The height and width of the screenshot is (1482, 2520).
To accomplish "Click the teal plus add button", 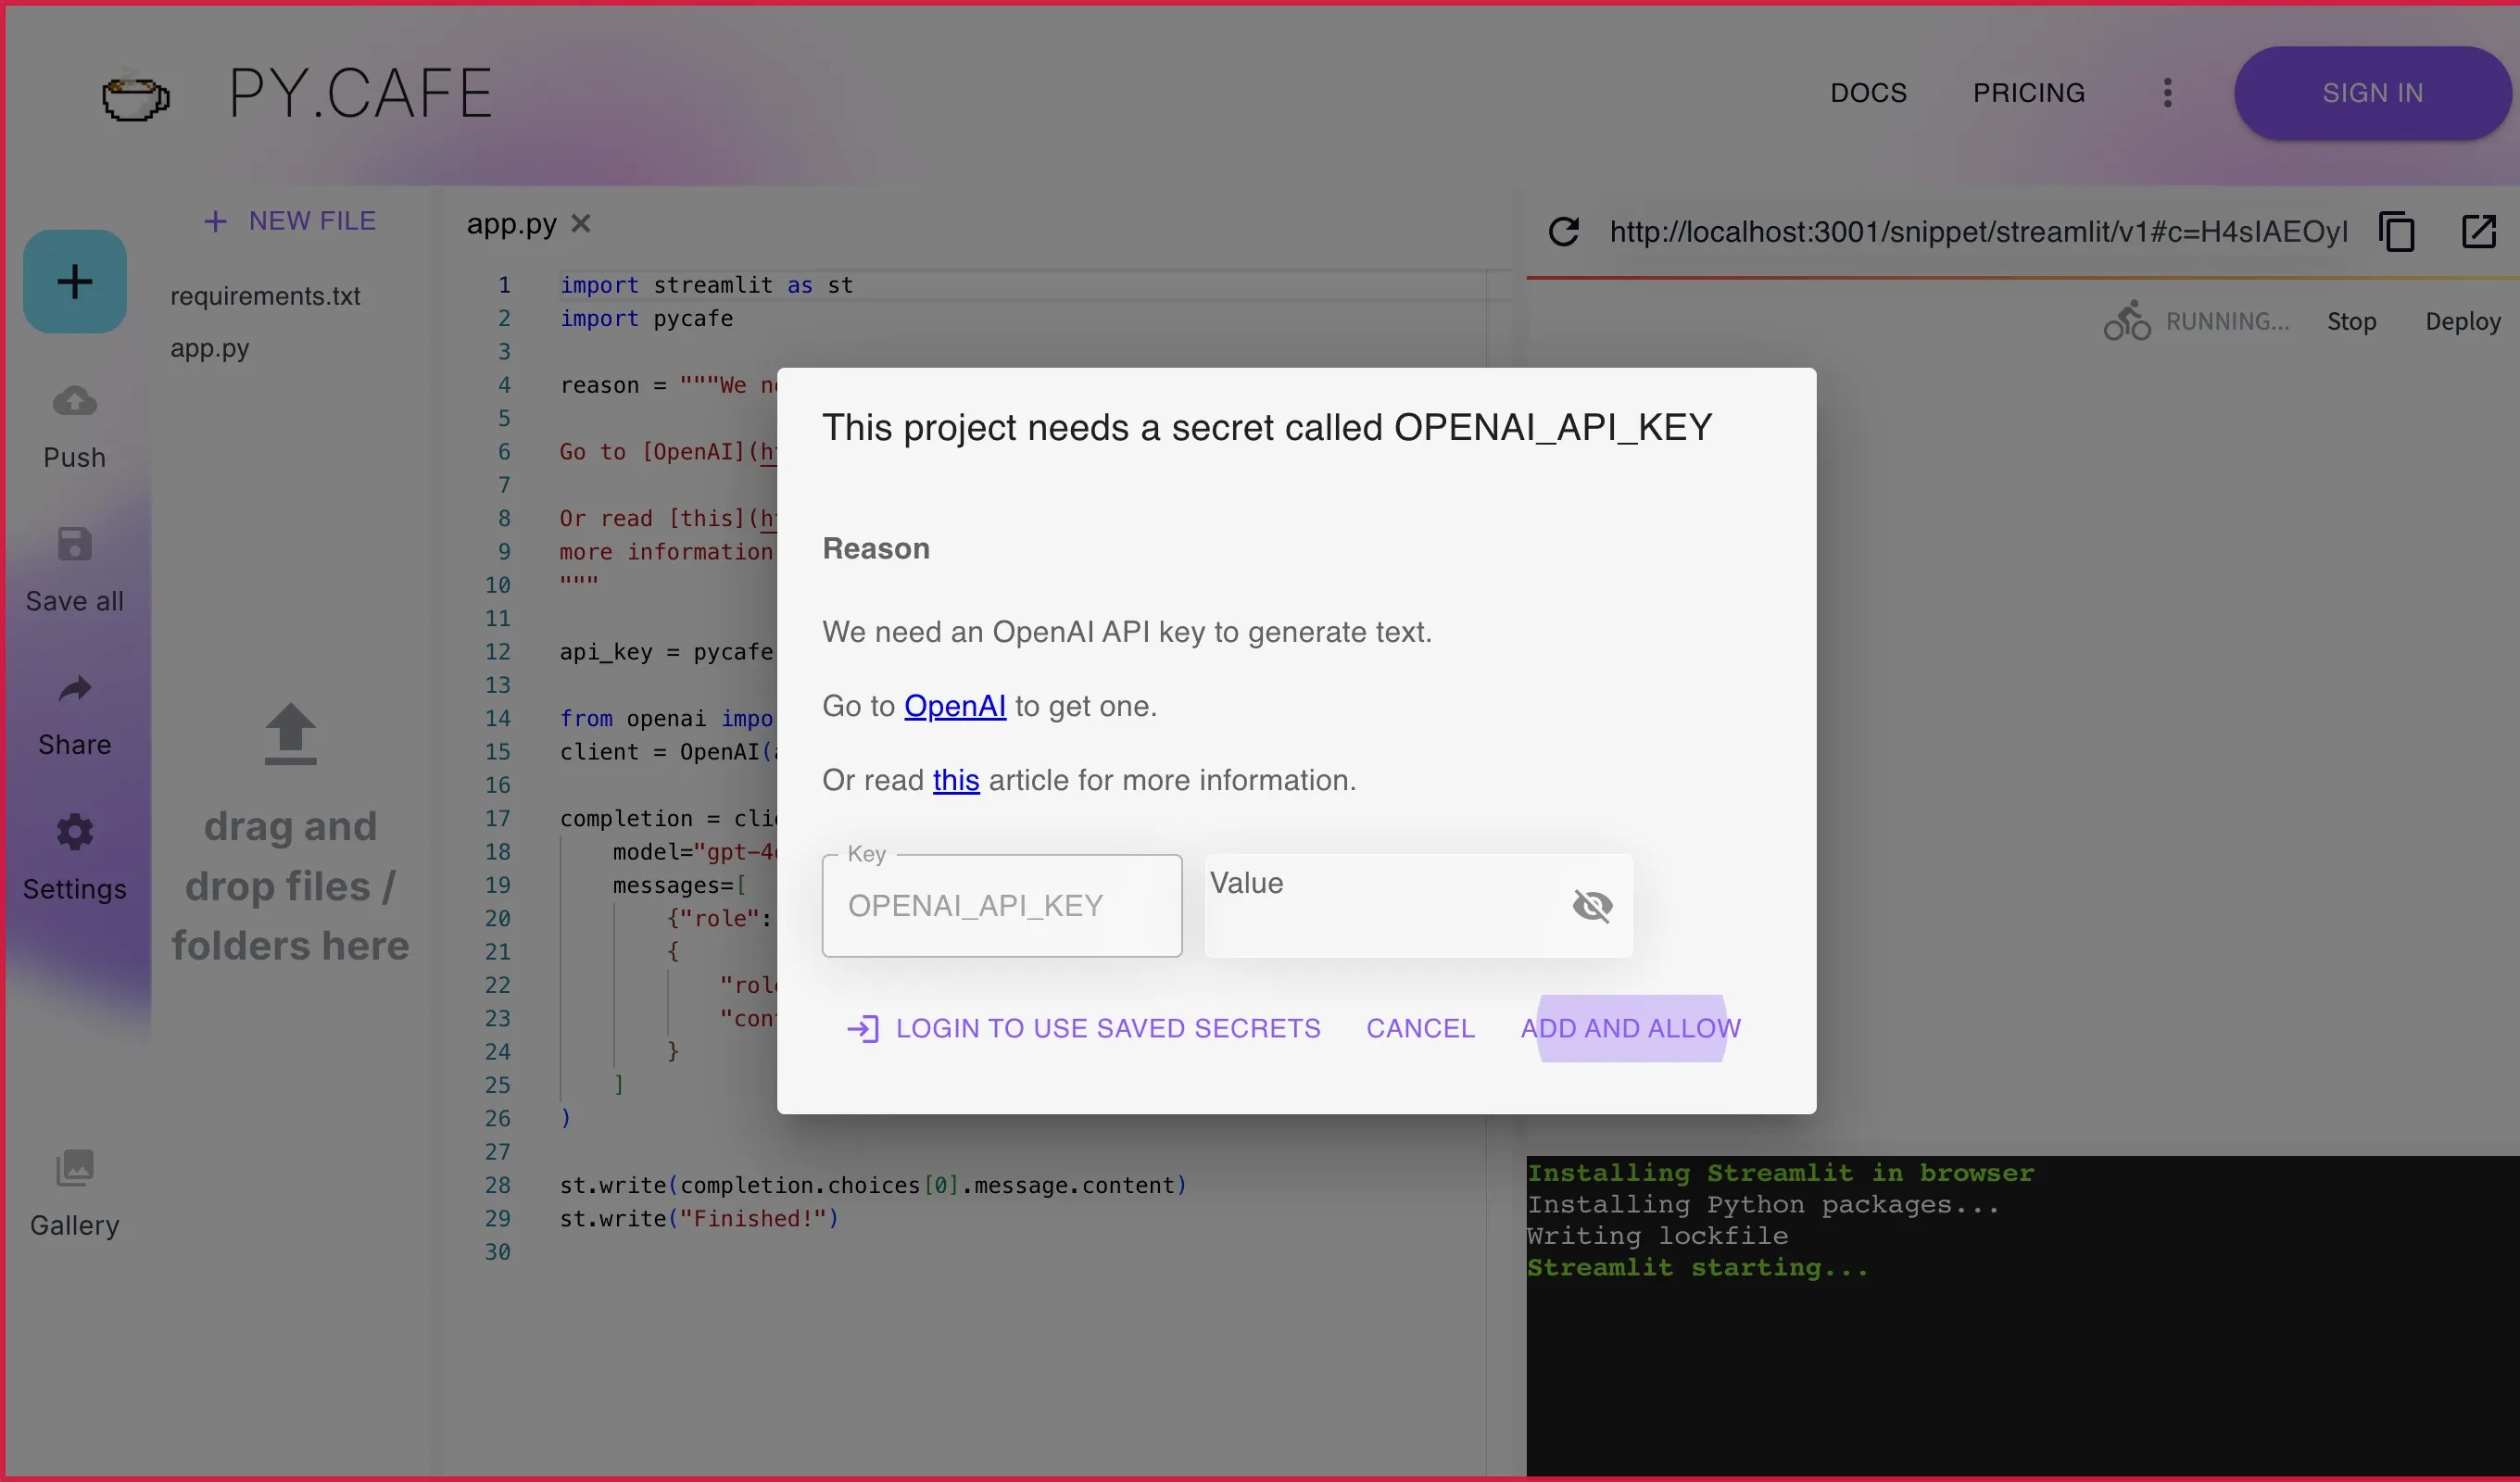I will click(x=75, y=281).
